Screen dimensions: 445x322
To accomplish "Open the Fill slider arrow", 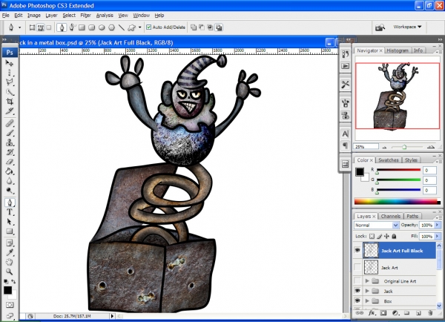I will pyautogui.click(x=438, y=236).
